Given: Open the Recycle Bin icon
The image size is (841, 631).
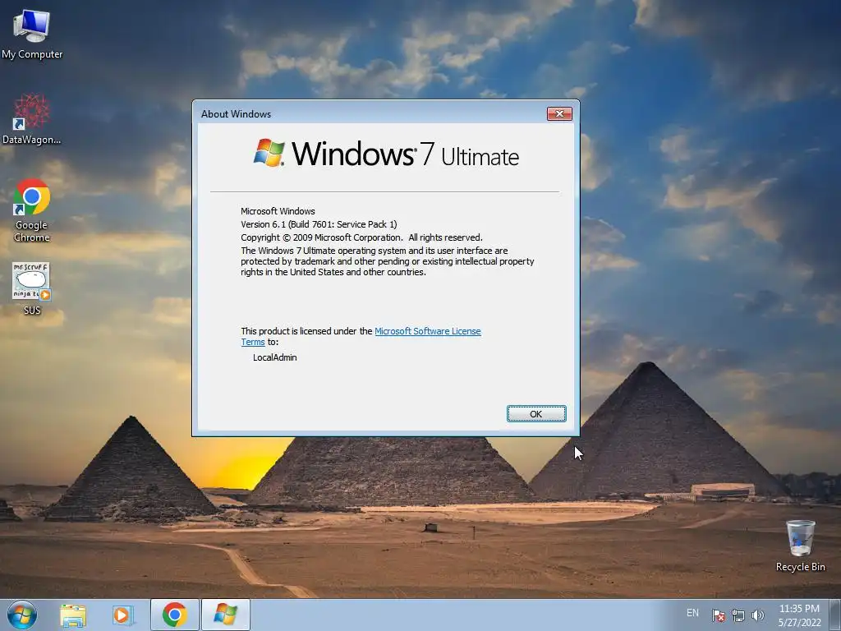Looking at the screenshot, I should tap(800, 546).
